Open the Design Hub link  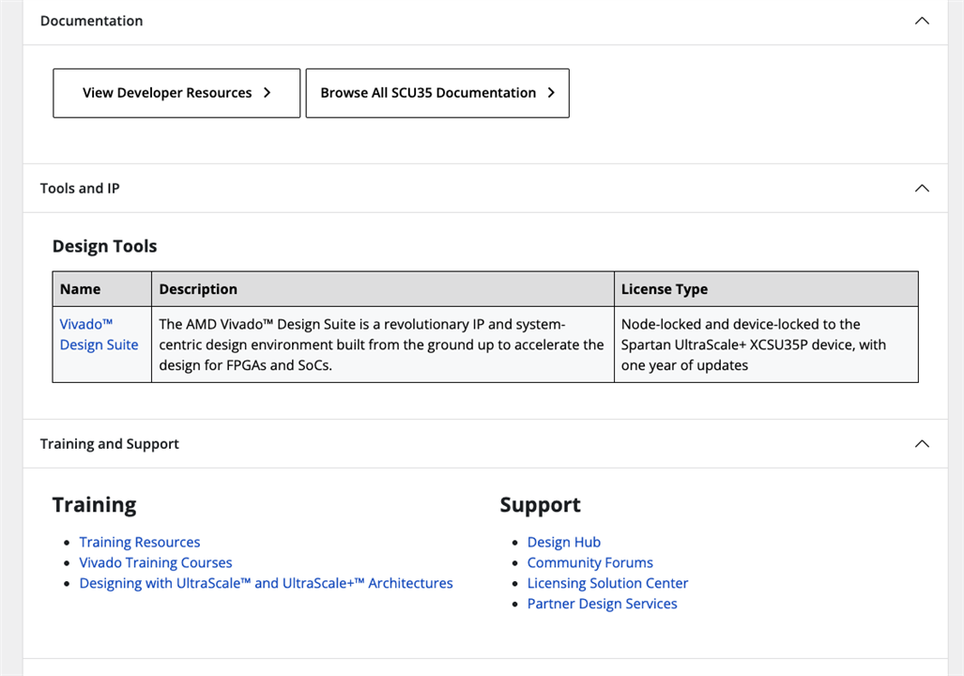click(x=564, y=542)
